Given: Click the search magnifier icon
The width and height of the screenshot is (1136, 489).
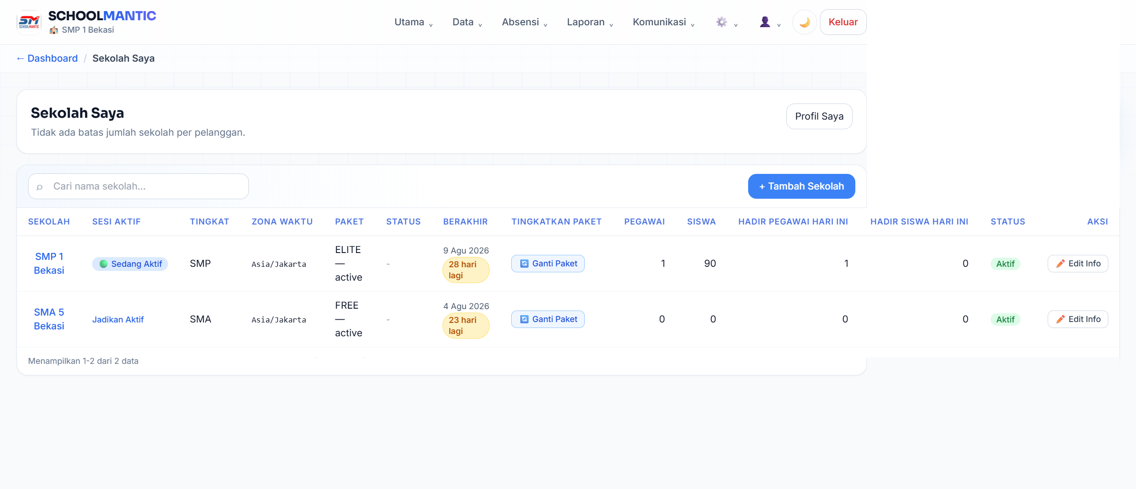Looking at the screenshot, I should (40, 187).
